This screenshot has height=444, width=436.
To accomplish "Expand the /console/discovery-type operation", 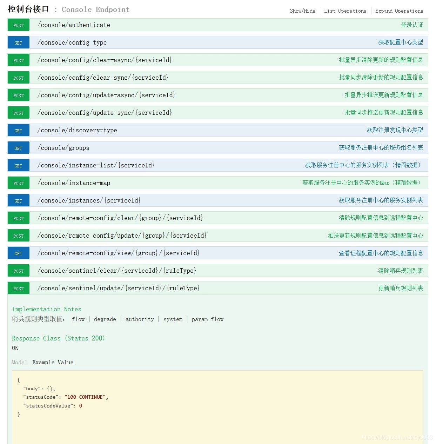I will (77, 130).
